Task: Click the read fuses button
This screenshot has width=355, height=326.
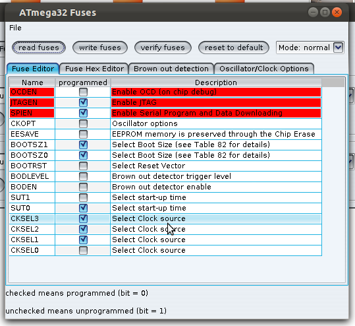Action: click(39, 48)
